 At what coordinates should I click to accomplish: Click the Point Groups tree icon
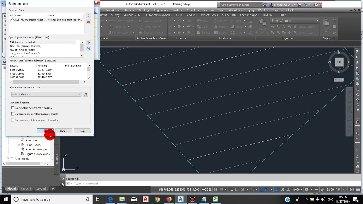[23, 145]
